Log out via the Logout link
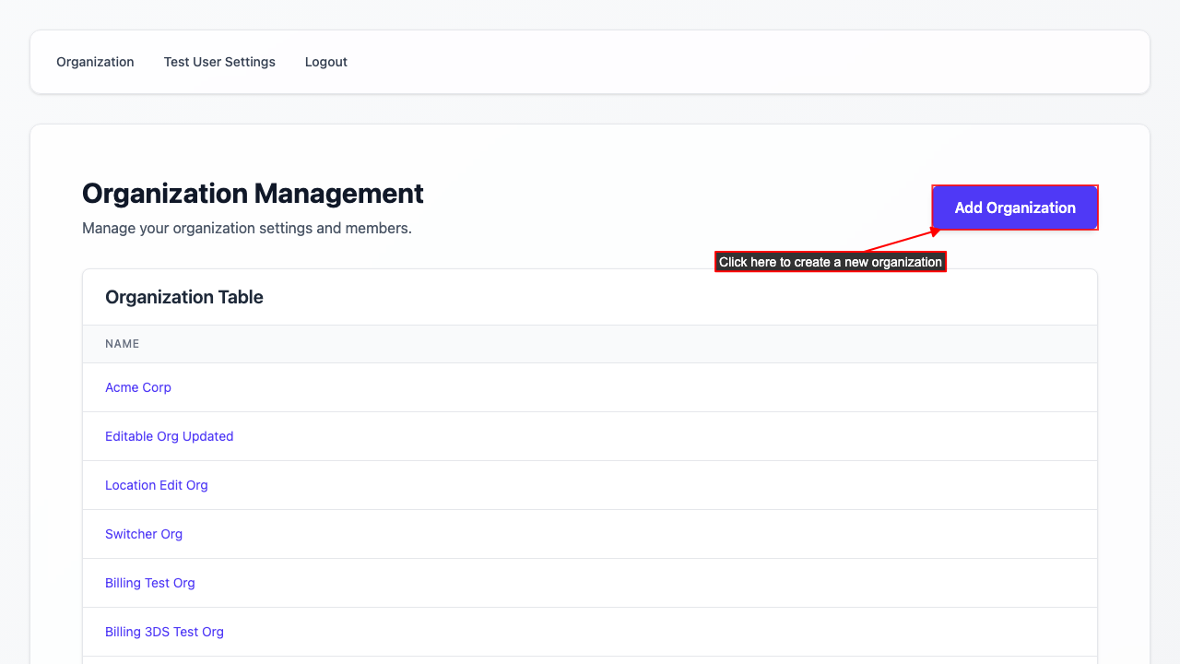 (x=325, y=62)
